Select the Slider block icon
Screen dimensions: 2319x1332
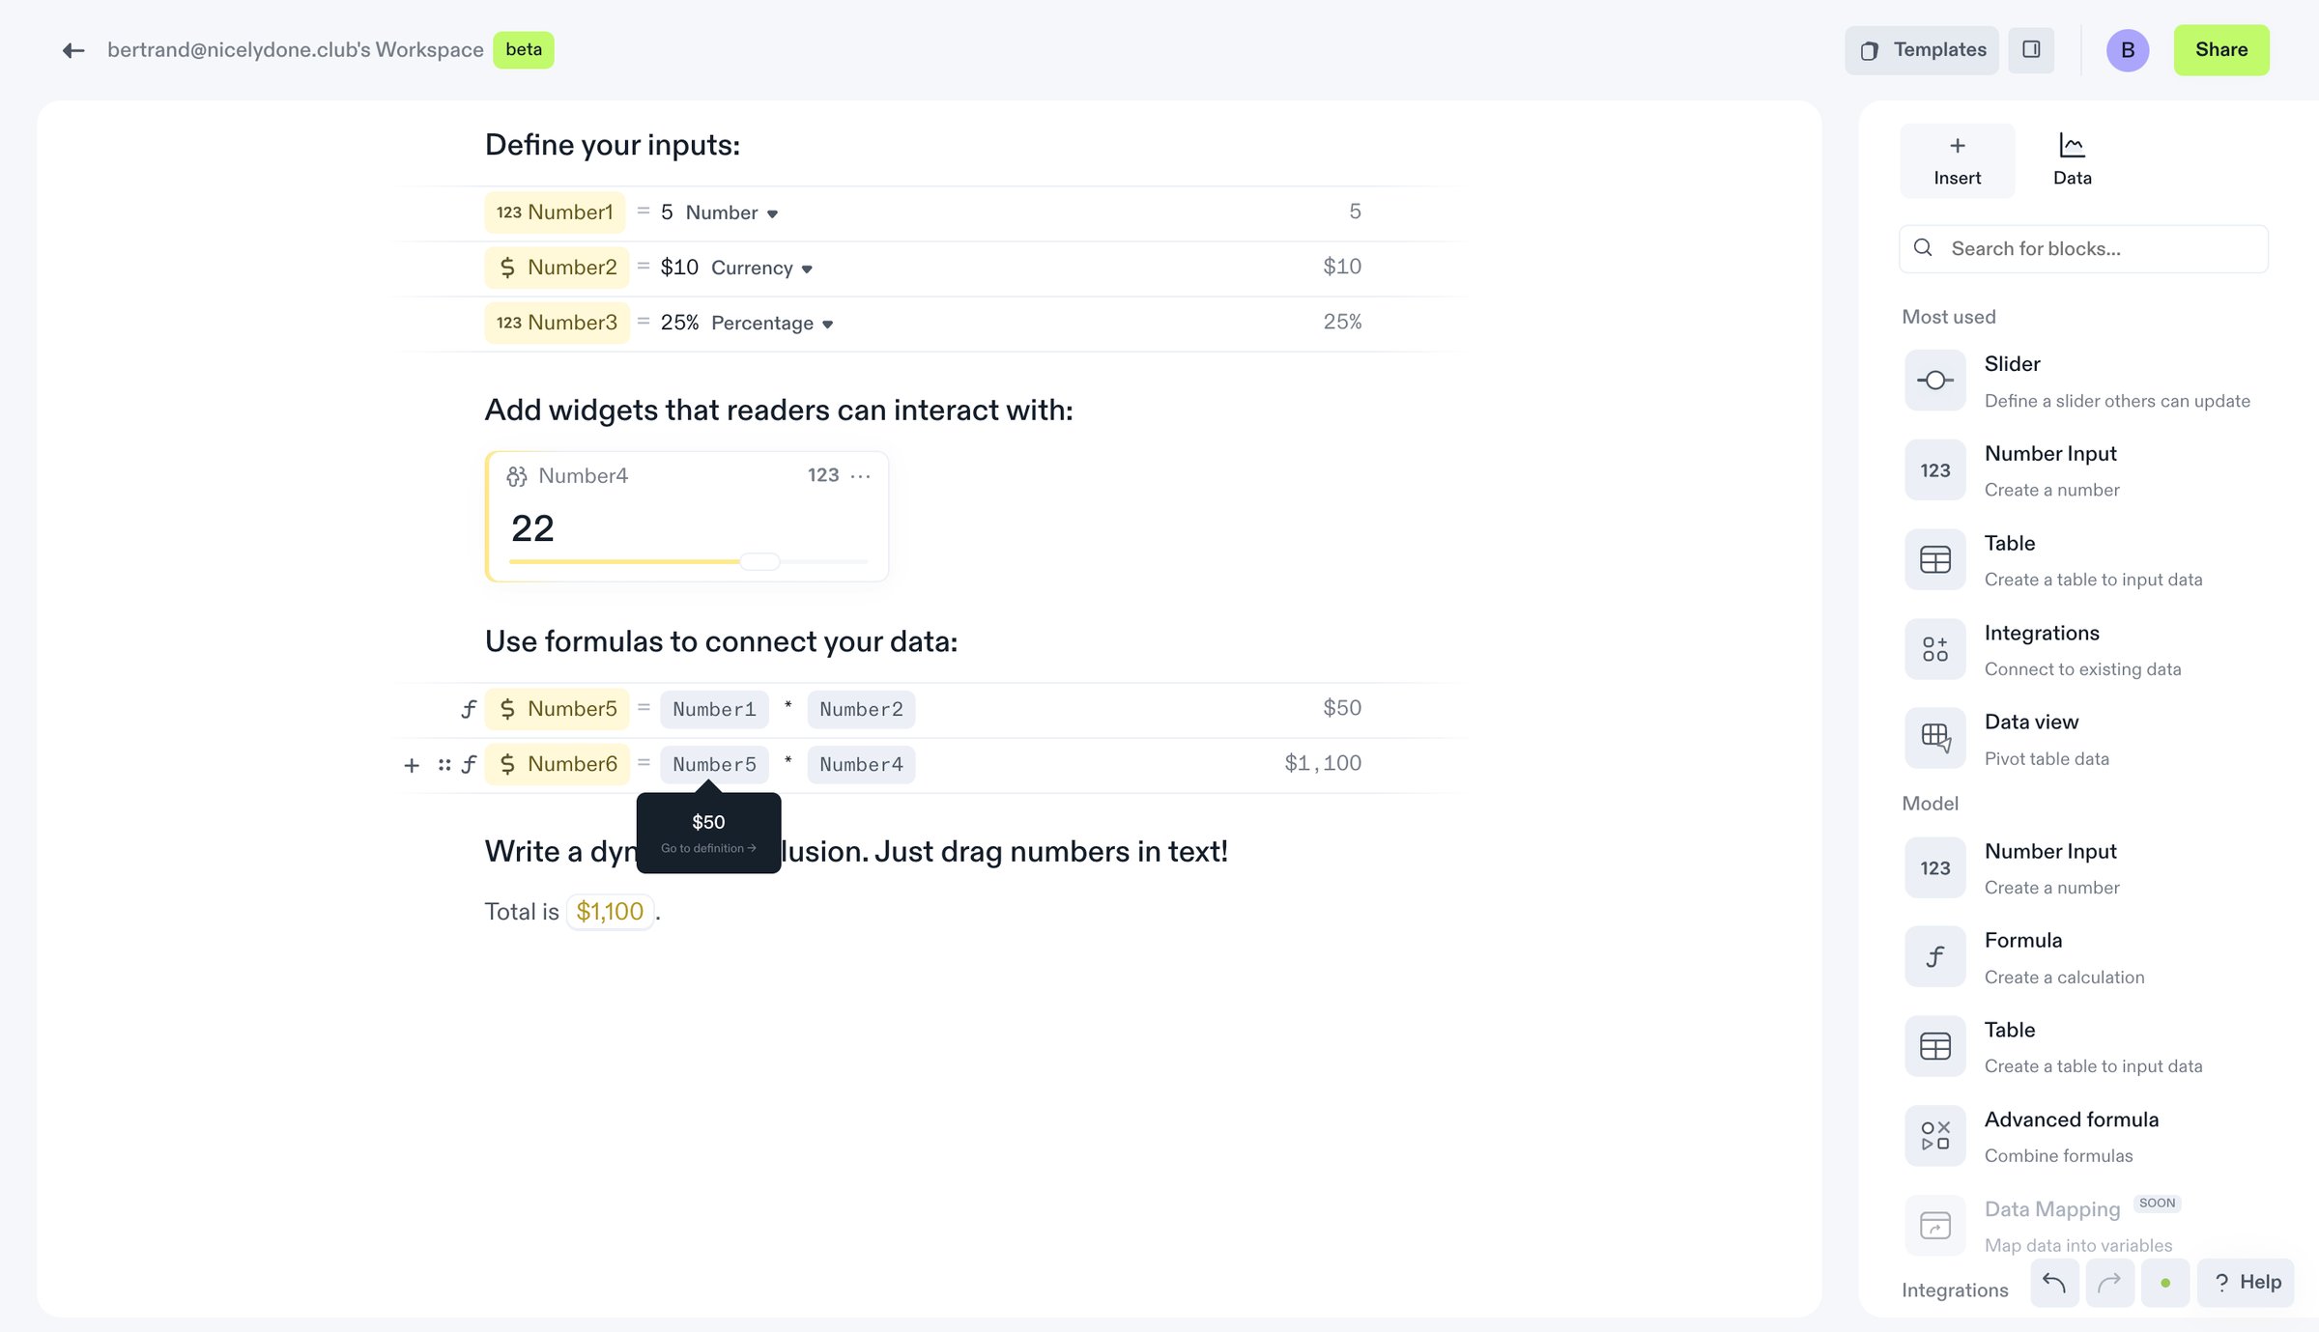click(x=1934, y=381)
